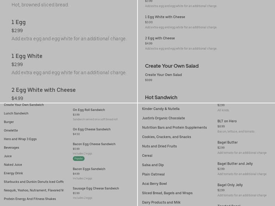Screen dimensions: 275x206
Task: Select Protein Energy And Fitness Shakes
Action: tap(30, 198)
